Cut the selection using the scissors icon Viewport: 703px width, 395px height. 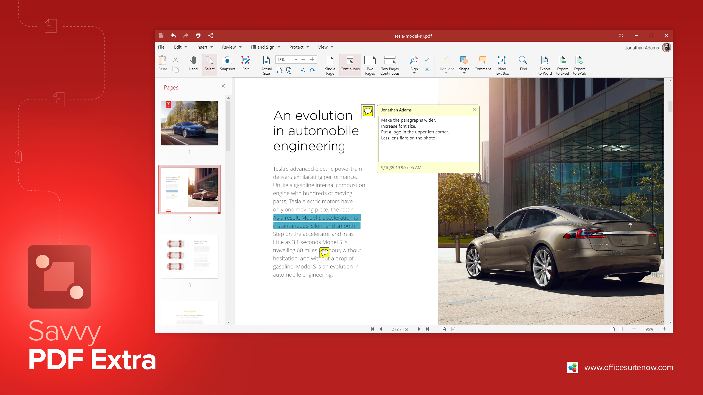[175, 60]
